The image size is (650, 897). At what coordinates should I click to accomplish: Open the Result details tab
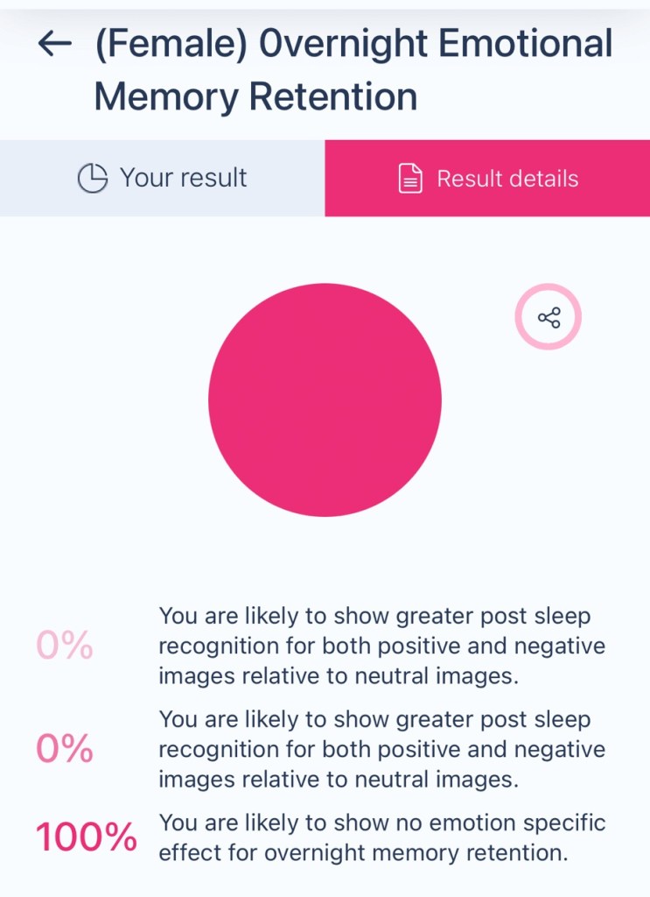click(x=487, y=179)
